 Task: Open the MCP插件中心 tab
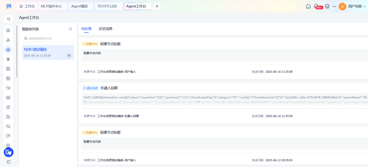(x=51, y=6)
